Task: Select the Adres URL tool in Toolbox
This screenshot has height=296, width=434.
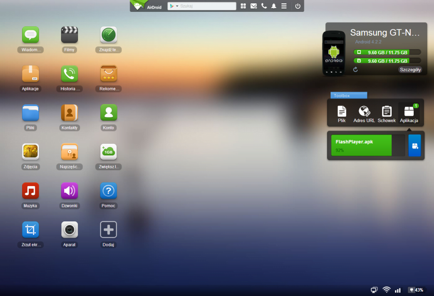Action: 364,114
